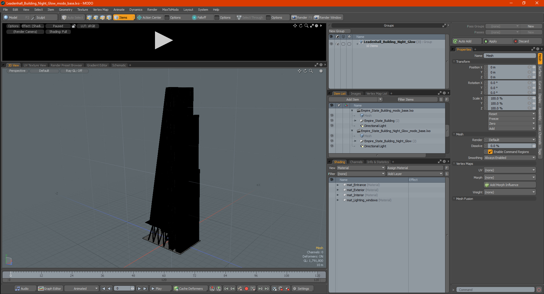The height and width of the screenshot is (294, 544).
Task: Click the Assign Material button
Action: coord(415,168)
